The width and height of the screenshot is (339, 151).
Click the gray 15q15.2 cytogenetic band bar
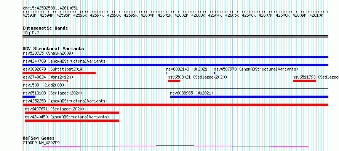click(x=175, y=37)
